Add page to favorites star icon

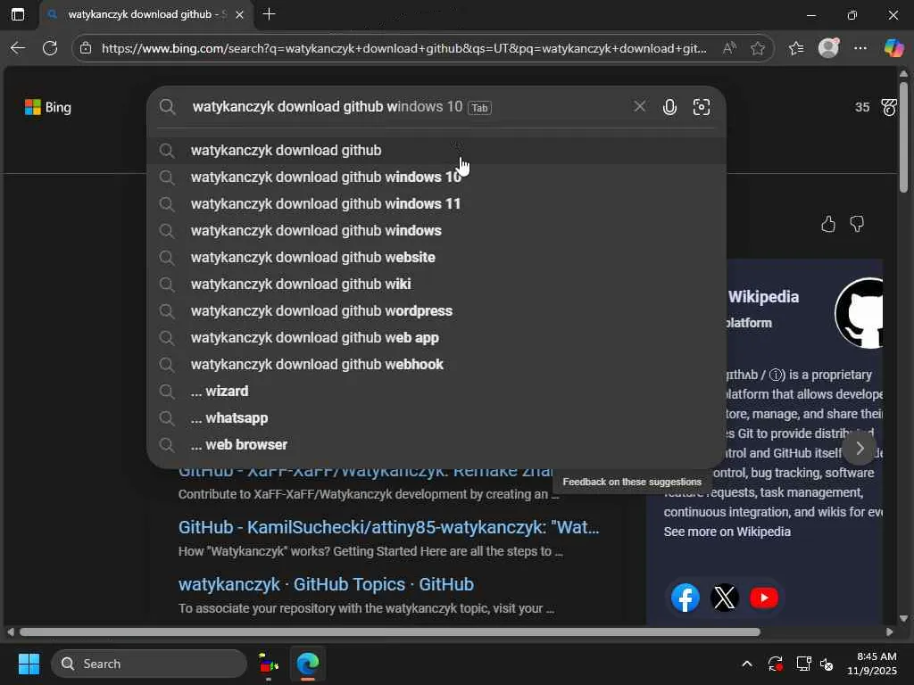(757, 48)
